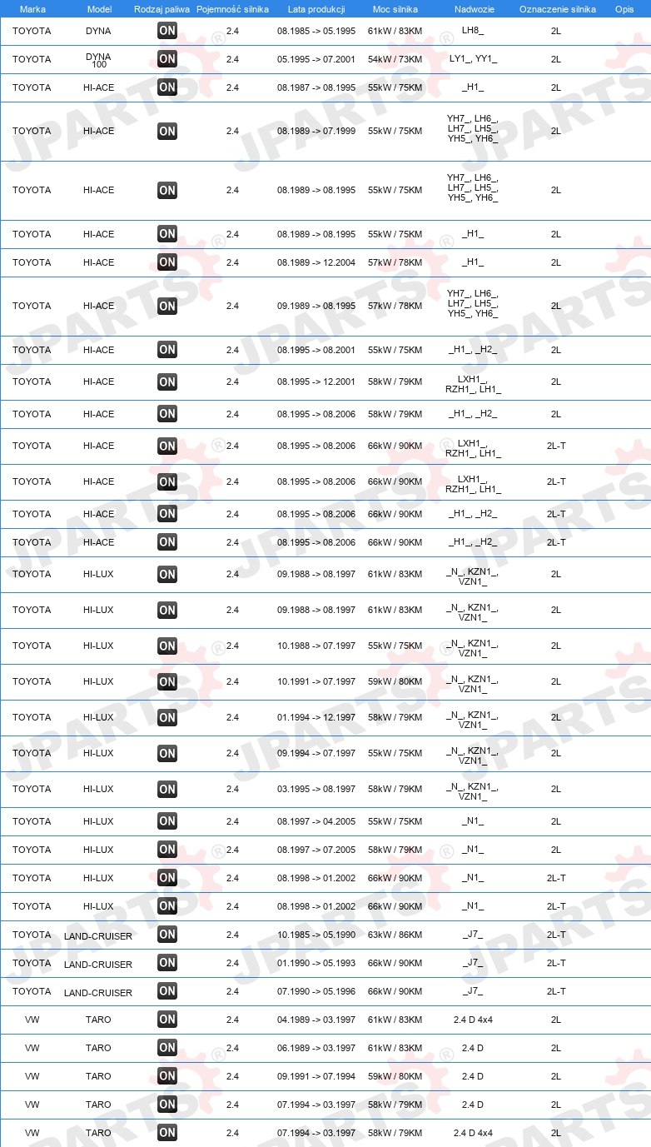Click 2L-T engine code in LAND-CRUISER 01.1990 row
The width and height of the screenshot is (651, 1147).
(x=556, y=963)
